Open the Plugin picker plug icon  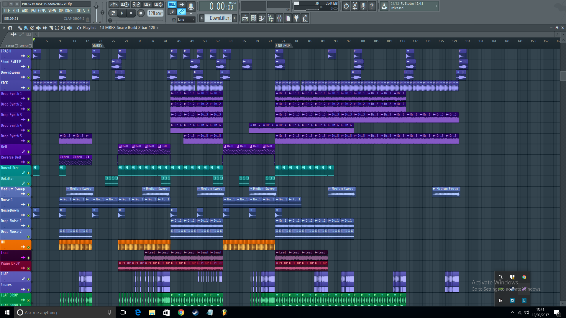pos(296,18)
